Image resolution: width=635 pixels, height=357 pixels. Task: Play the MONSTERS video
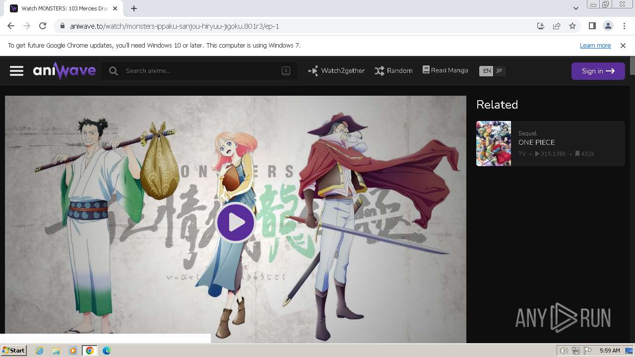click(x=236, y=223)
